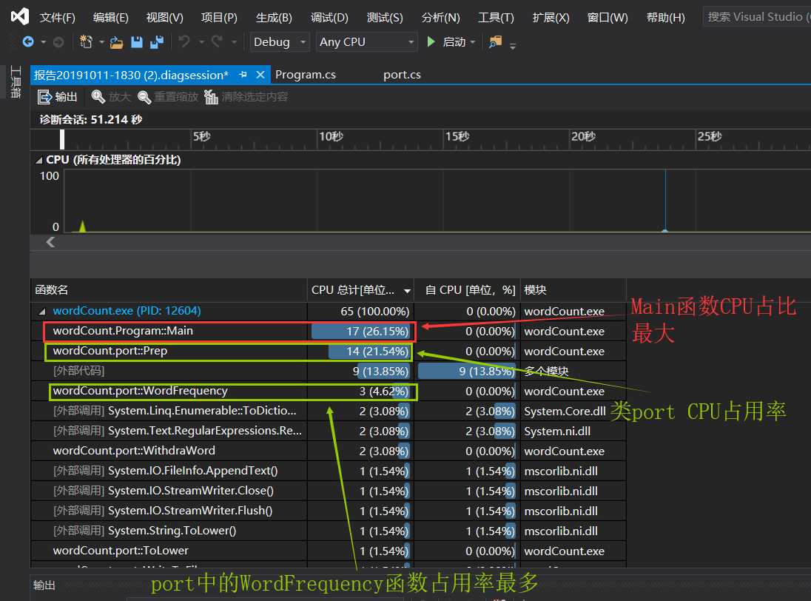The height and width of the screenshot is (601, 811).
Task: Select the System.IO.StreamWriter.Close() row
Action: tap(329, 491)
